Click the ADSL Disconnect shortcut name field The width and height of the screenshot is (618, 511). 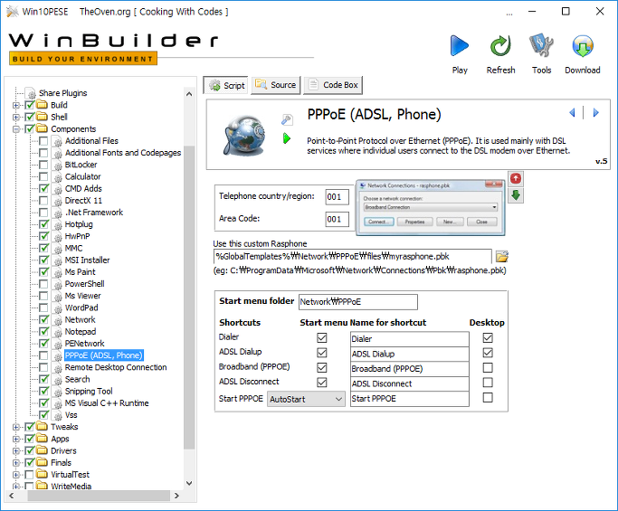tap(410, 383)
